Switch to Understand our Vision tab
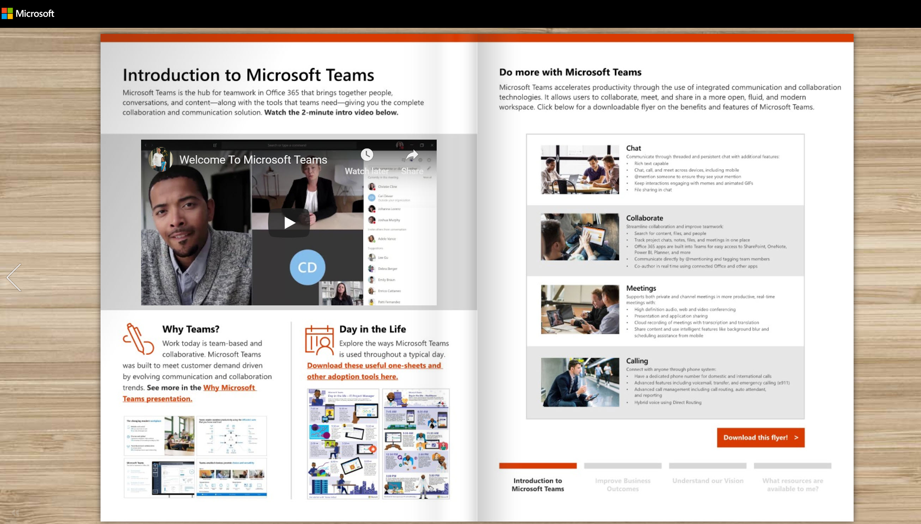Image resolution: width=921 pixels, height=524 pixels. point(707,481)
